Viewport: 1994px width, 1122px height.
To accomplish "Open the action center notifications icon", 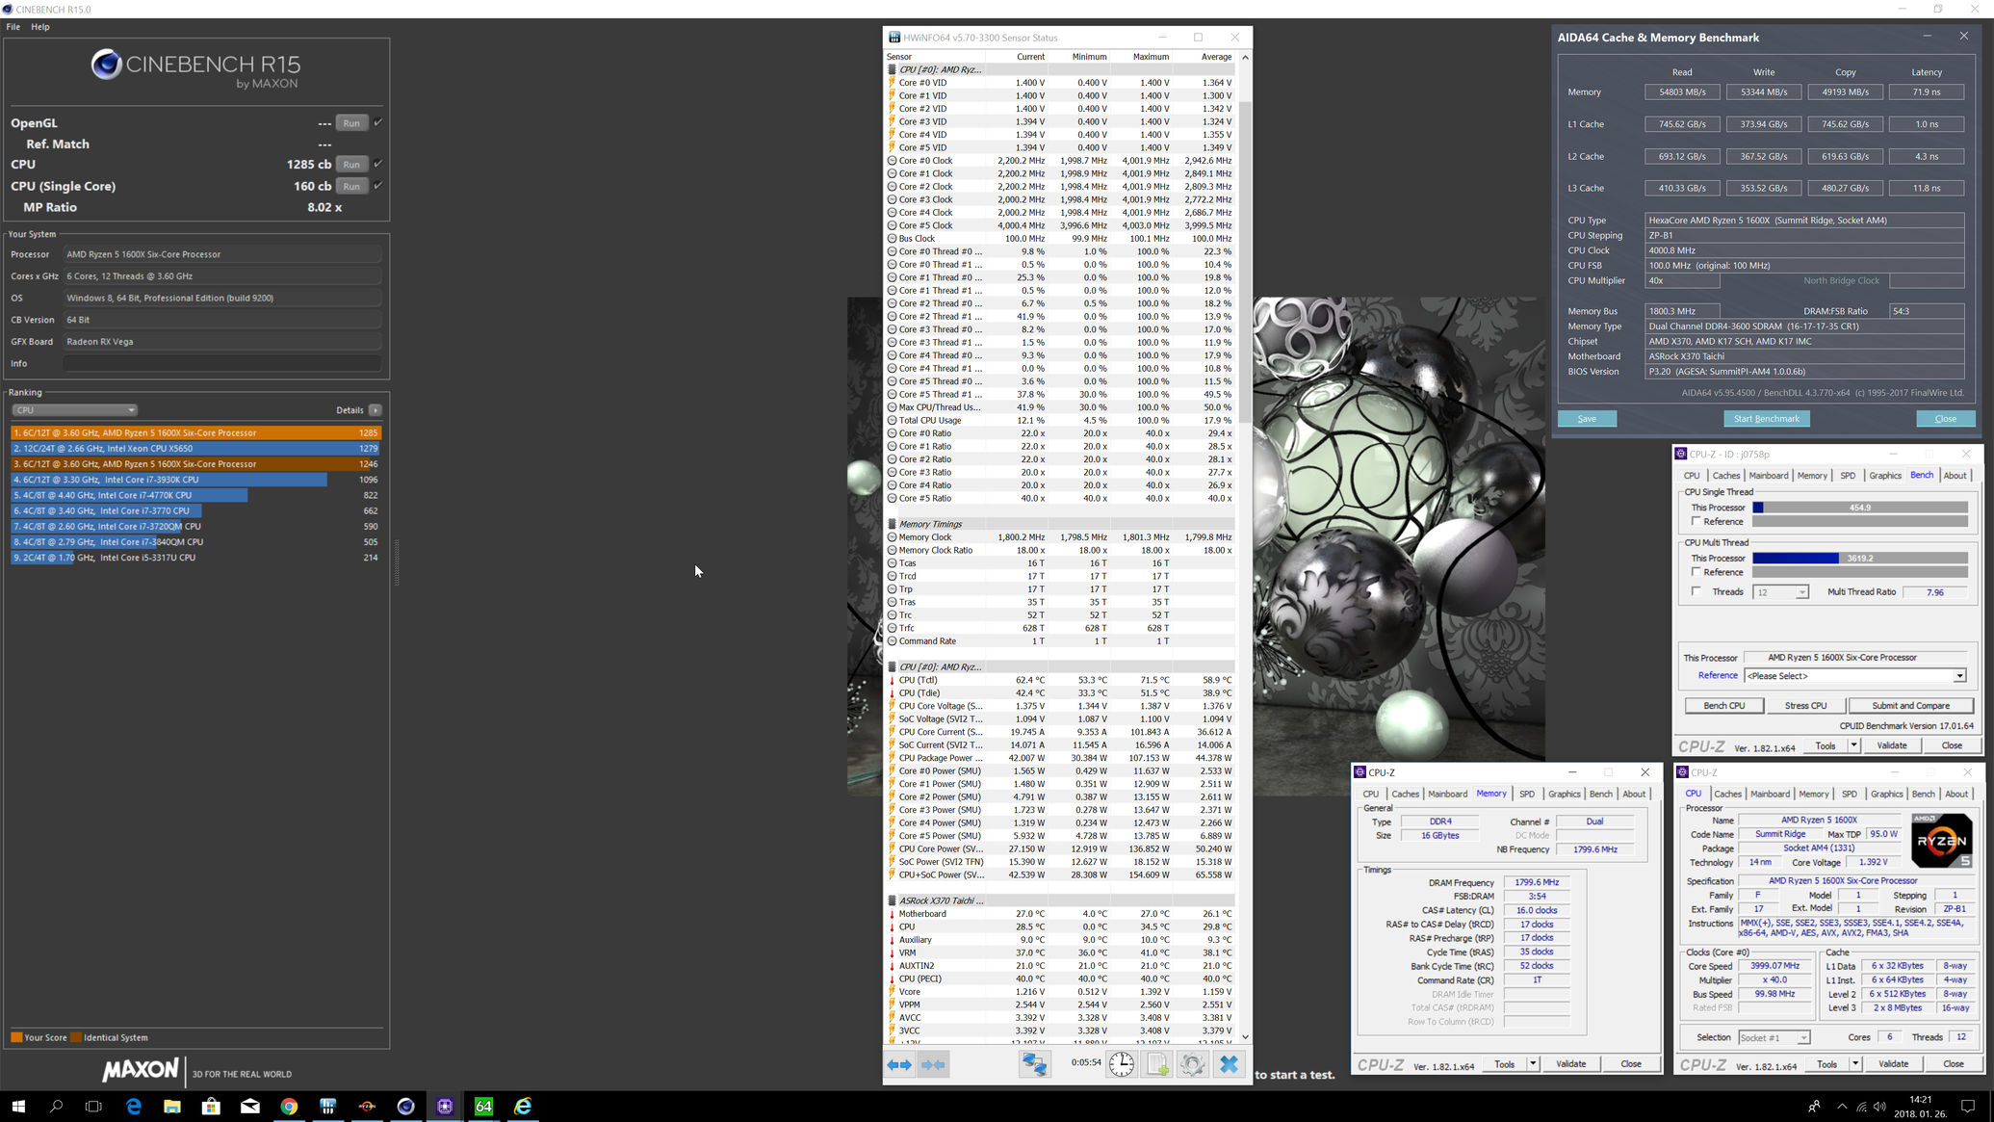I will (1968, 1107).
